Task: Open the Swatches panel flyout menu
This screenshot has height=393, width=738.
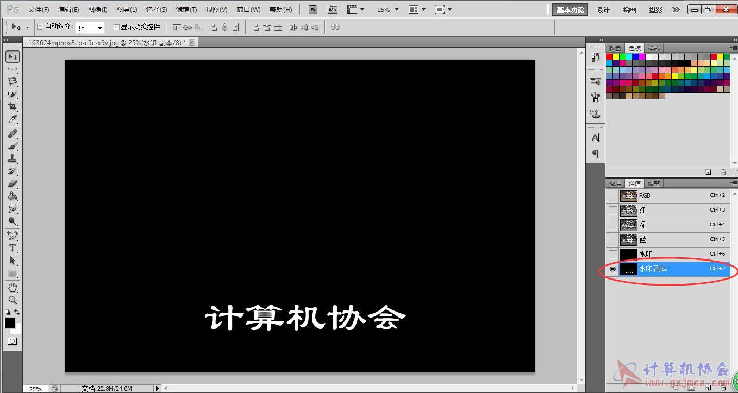Action: coord(733,48)
